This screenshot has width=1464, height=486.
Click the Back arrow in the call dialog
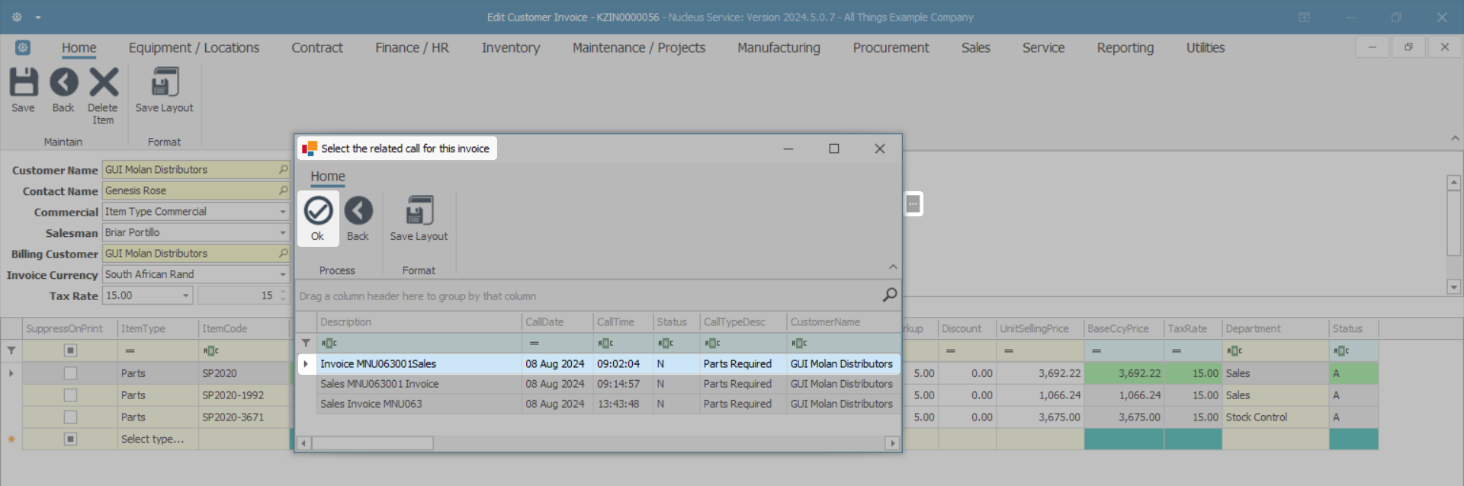click(358, 211)
